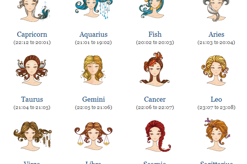Click the Taurus sign title
The height and width of the screenshot is (164, 247).
point(32,99)
